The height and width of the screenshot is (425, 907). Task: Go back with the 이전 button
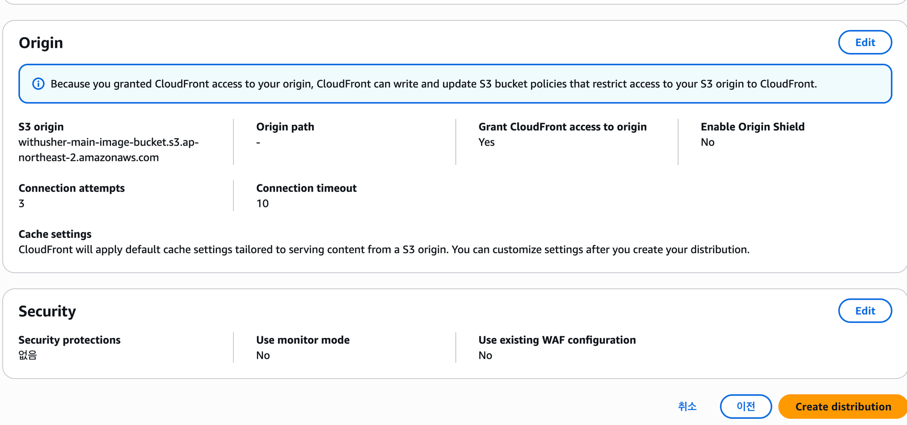(746, 406)
